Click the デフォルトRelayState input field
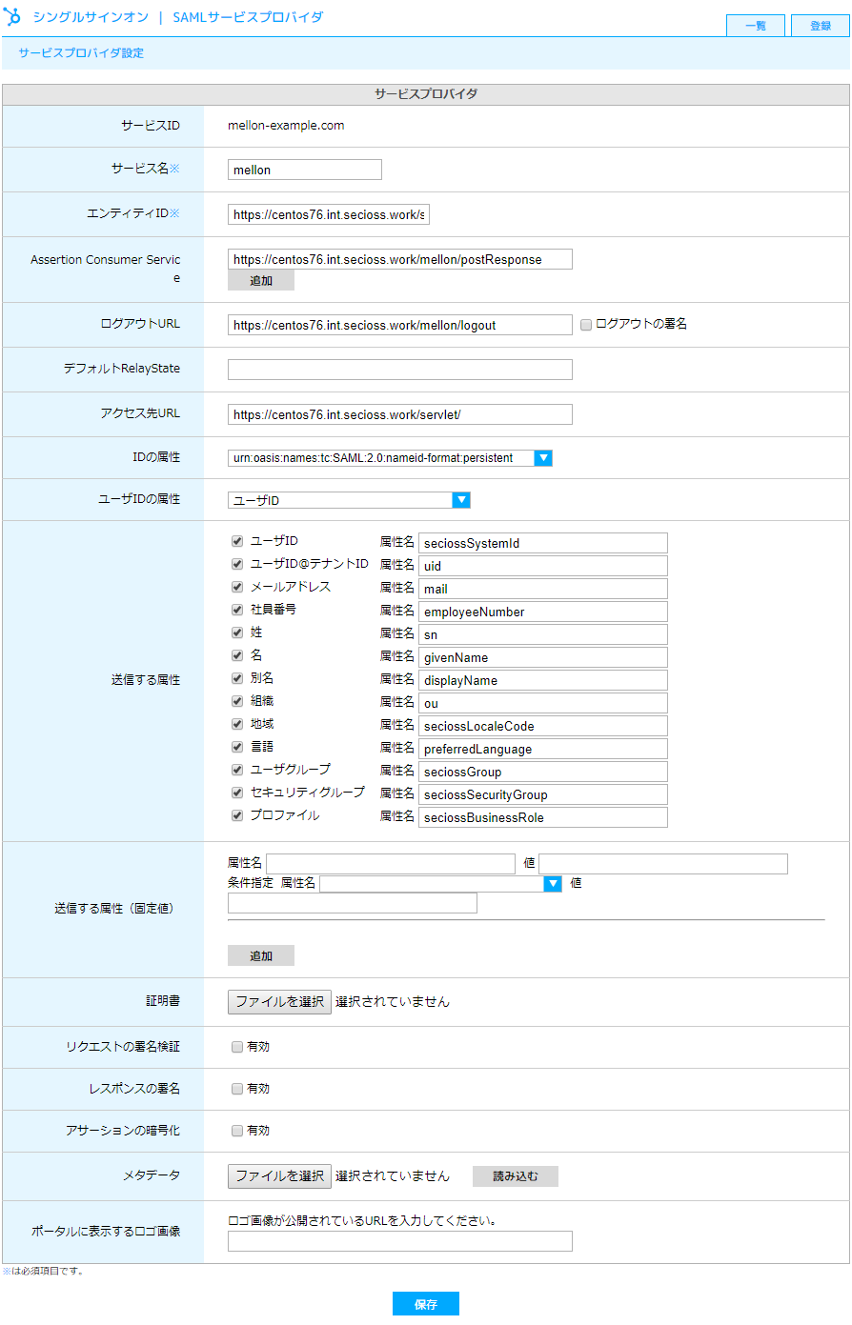 click(399, 370)
